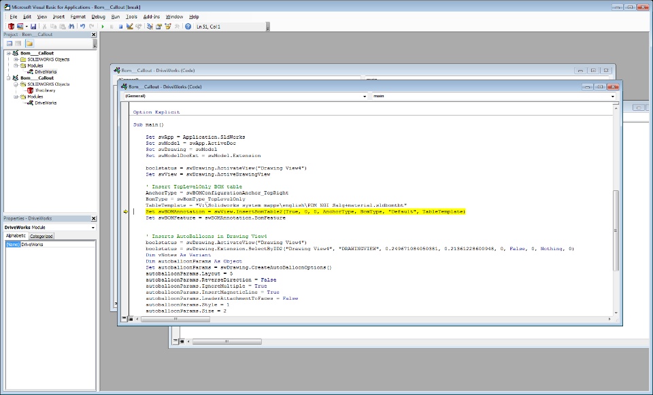The width and height of the screenshot is (653, 395).
Task: Click the Insert UserForm toolbar icon
Action: (x=20, y=27)
